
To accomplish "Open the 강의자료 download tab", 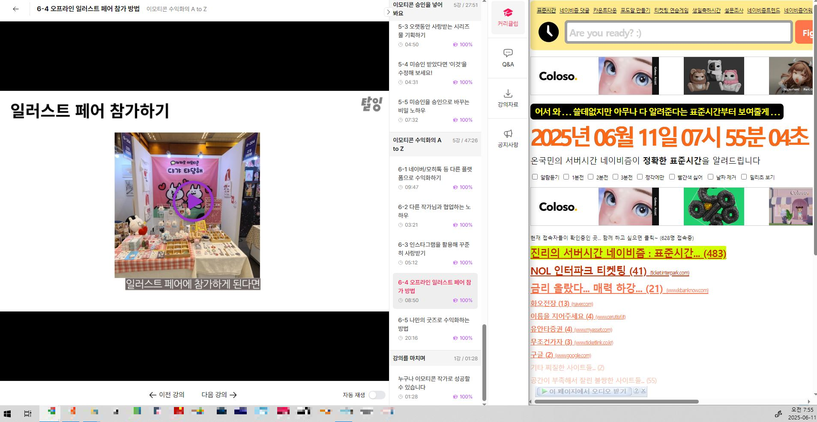I will 508,98.
